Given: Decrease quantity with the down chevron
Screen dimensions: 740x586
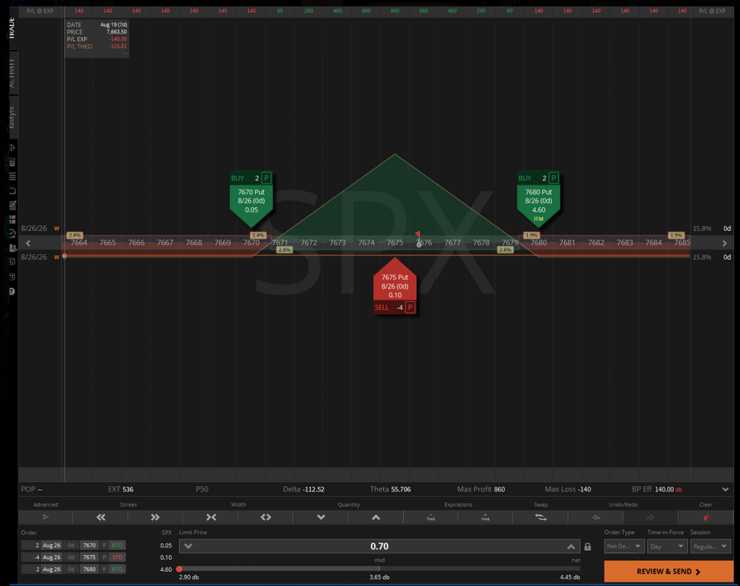Looking at the screenshot, I should pyautogui.click(x=321, y=517).
